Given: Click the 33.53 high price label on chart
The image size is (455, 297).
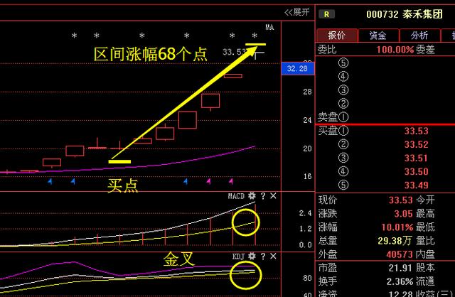Looking at the screenshot, I should click(235, 52).
